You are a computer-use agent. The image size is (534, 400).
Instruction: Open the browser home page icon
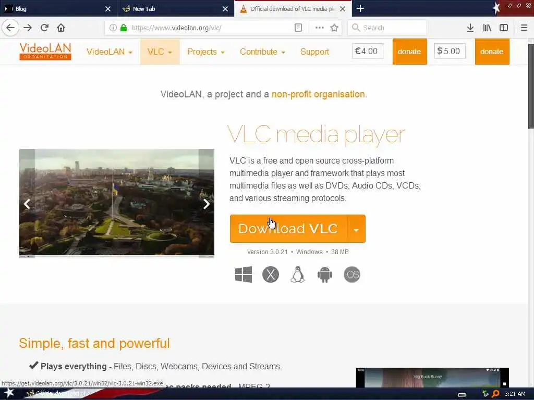(x=61, y=28)
